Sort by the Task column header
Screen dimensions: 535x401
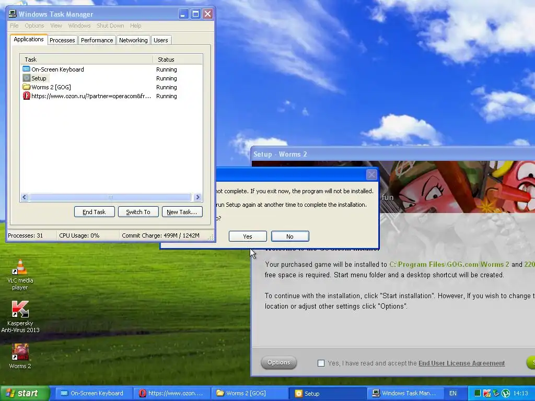86,60
